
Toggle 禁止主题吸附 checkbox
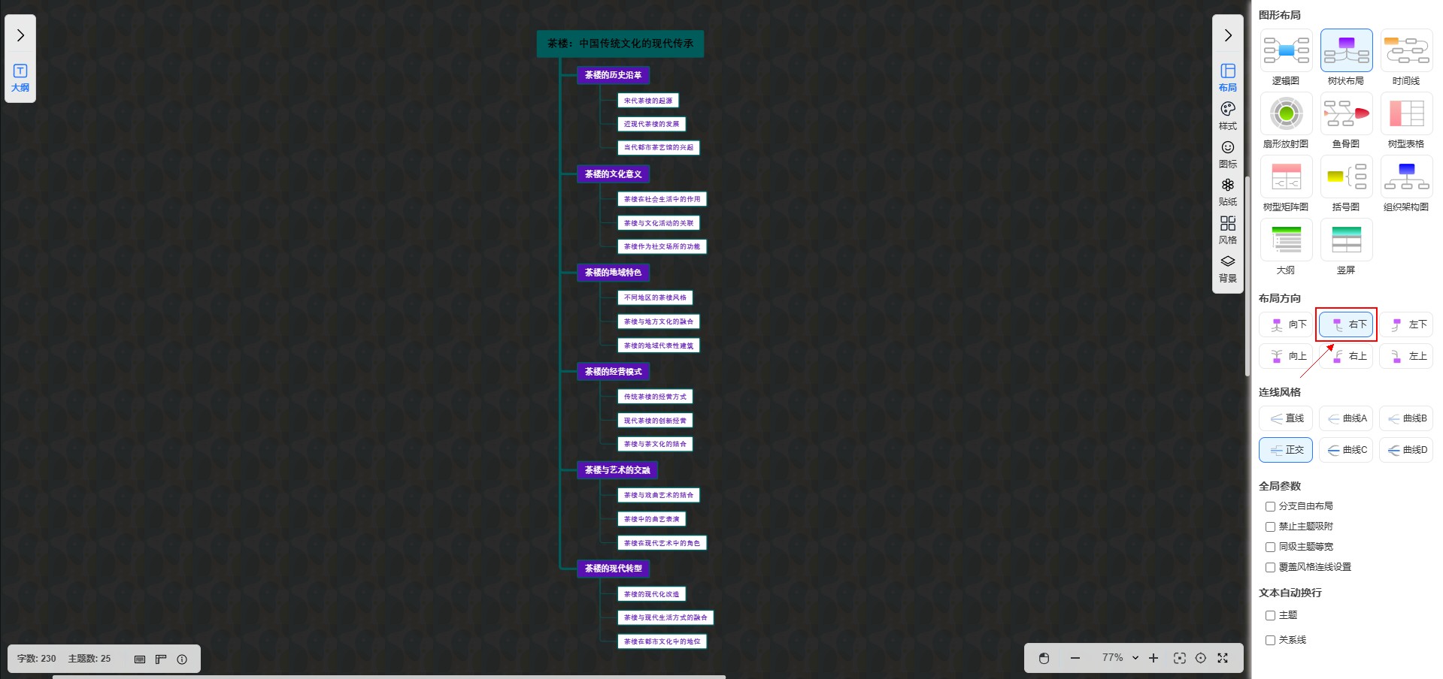[x=1270, y=527]
